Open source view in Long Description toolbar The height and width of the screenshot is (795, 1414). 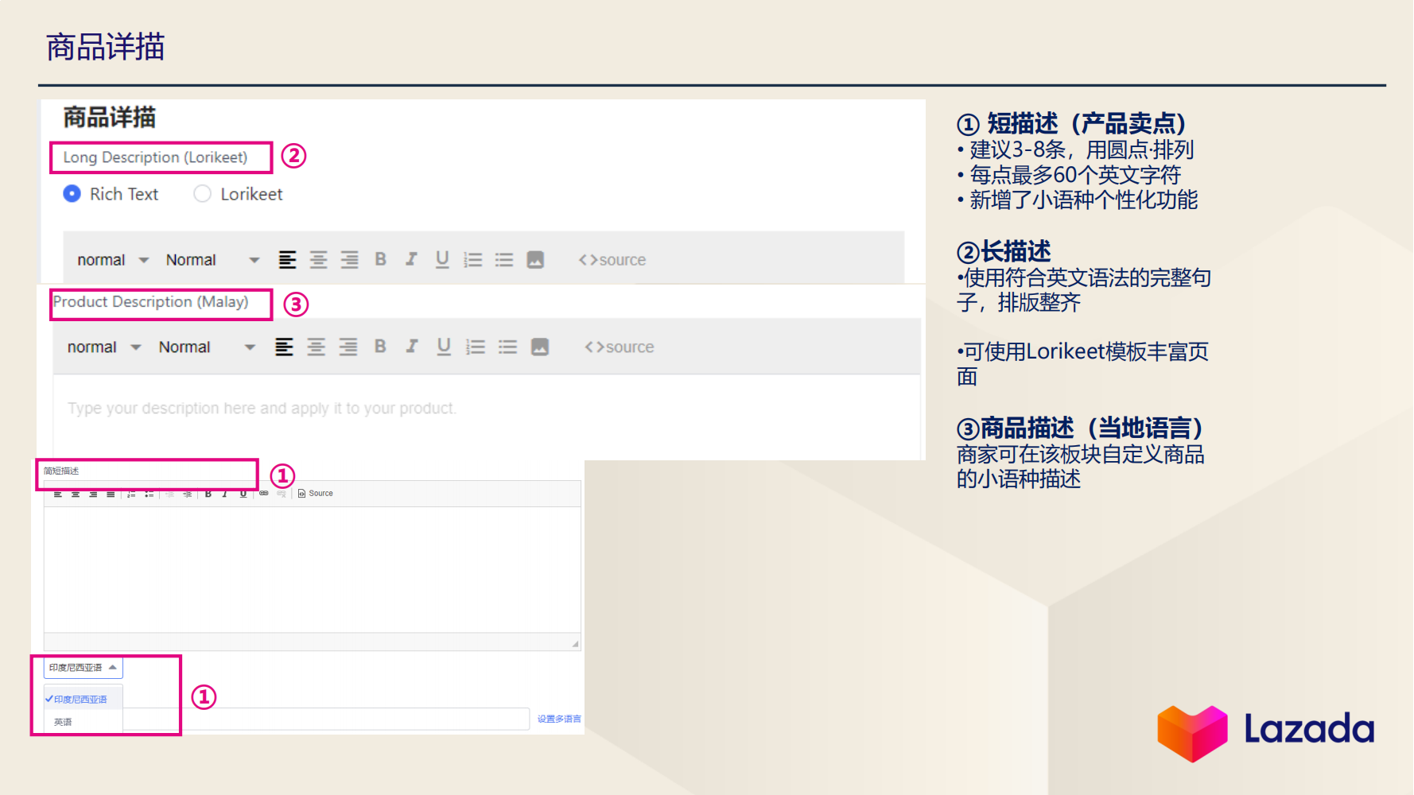coord(612,260)
